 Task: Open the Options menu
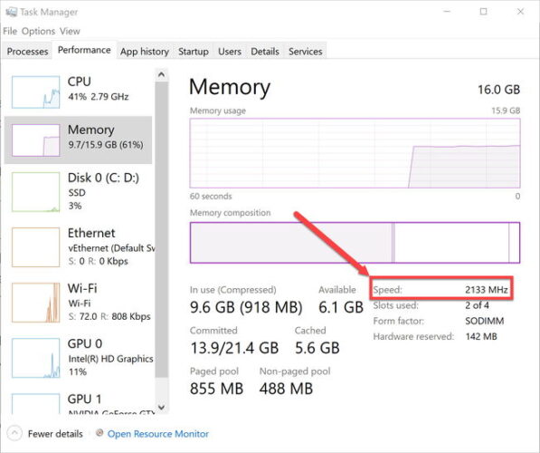tap(38, 31)
